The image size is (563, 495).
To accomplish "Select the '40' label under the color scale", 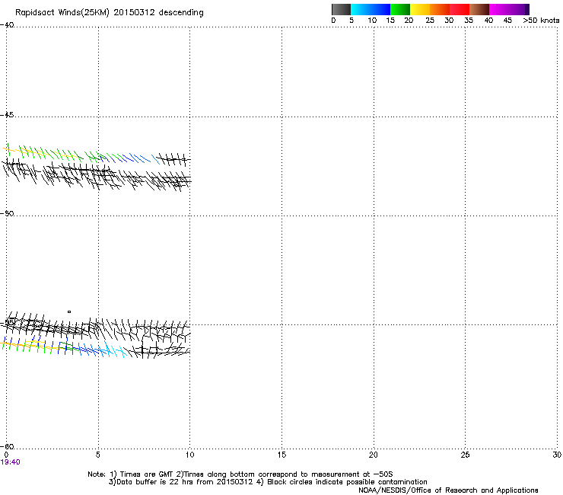I will (x=488, y=21).
